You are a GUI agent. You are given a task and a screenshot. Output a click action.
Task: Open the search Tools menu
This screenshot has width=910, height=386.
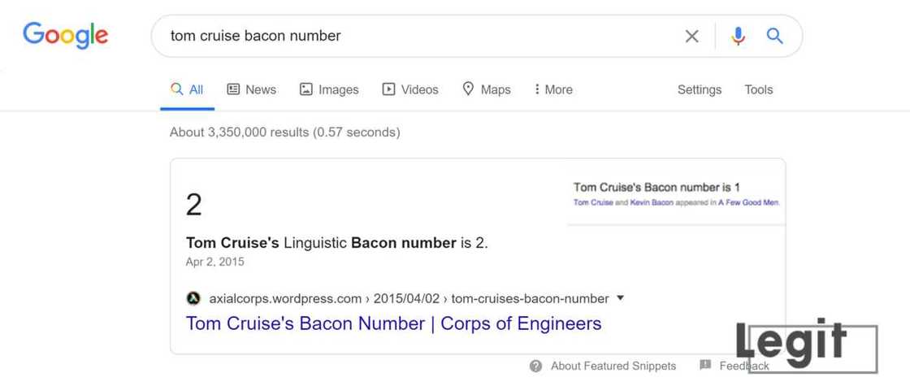coord(758,89)
